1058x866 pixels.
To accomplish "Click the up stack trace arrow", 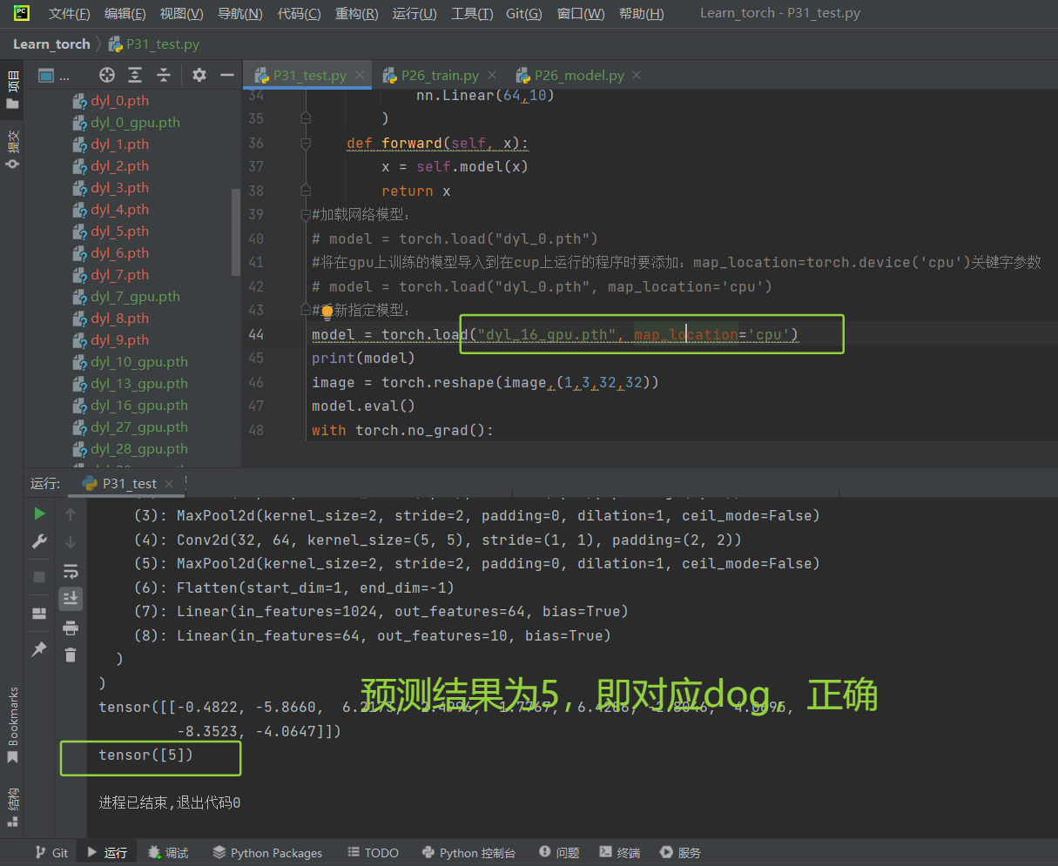I will coord(71,514).
